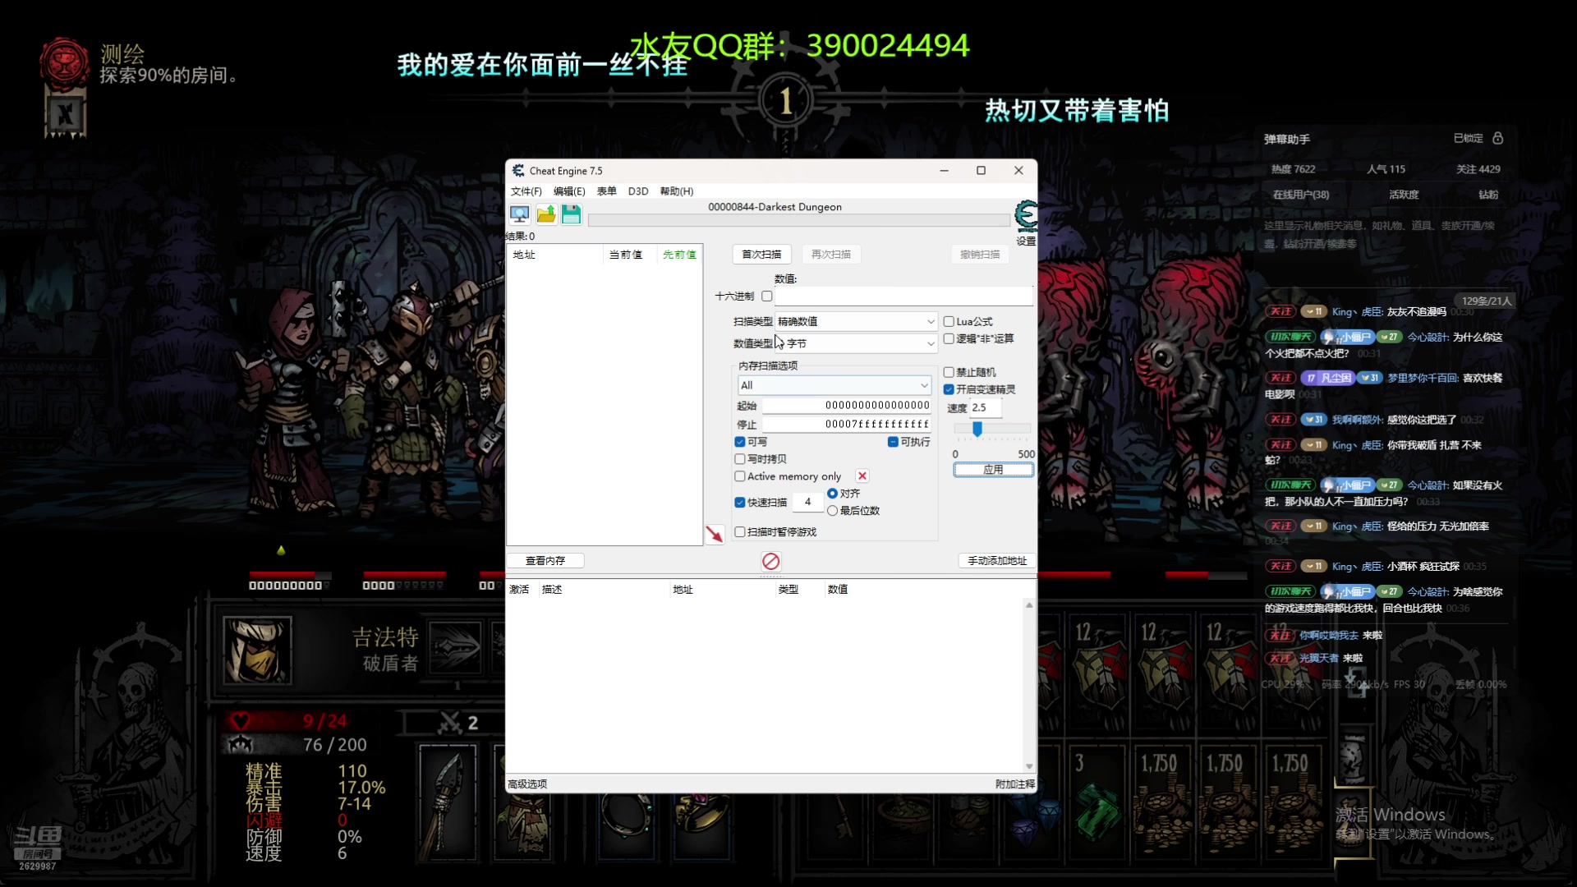Enable the 写时拷贝 checkbox
Image resolution: width=1577 pixels, height=887 pixels.
740,459
